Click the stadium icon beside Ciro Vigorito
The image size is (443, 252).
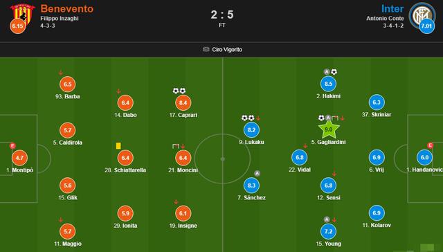tap(206, 49)
